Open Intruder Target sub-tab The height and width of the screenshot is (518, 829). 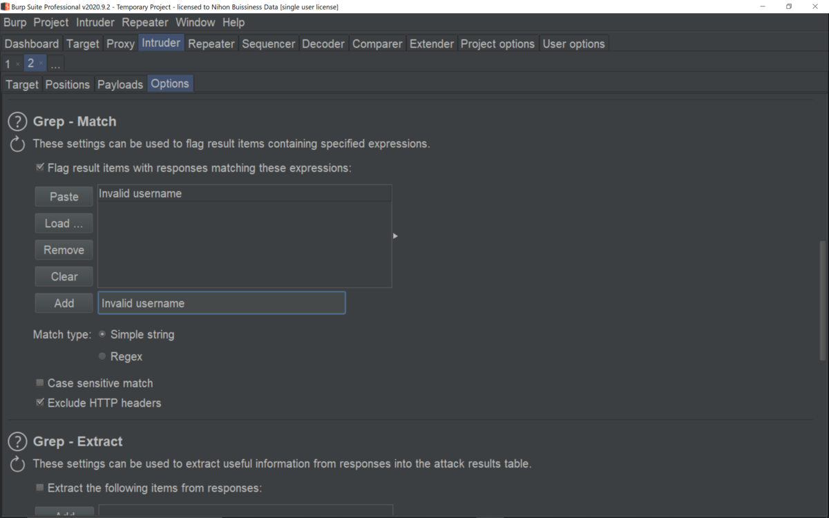click(22, 84)
